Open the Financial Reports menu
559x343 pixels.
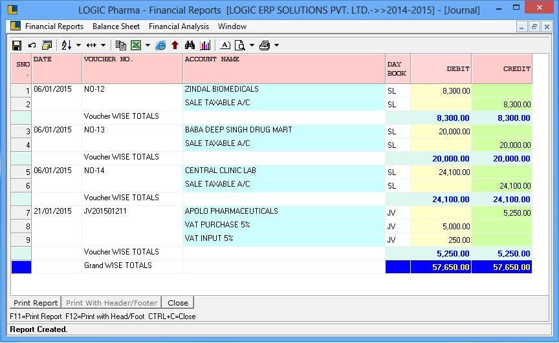point(54,26)
